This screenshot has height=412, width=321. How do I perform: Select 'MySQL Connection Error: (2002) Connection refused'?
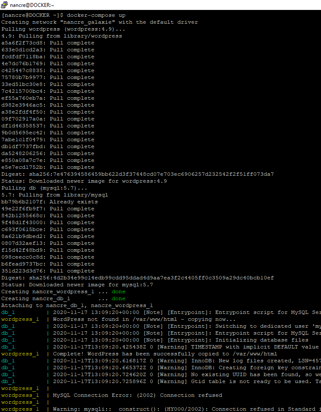point(138,395)
